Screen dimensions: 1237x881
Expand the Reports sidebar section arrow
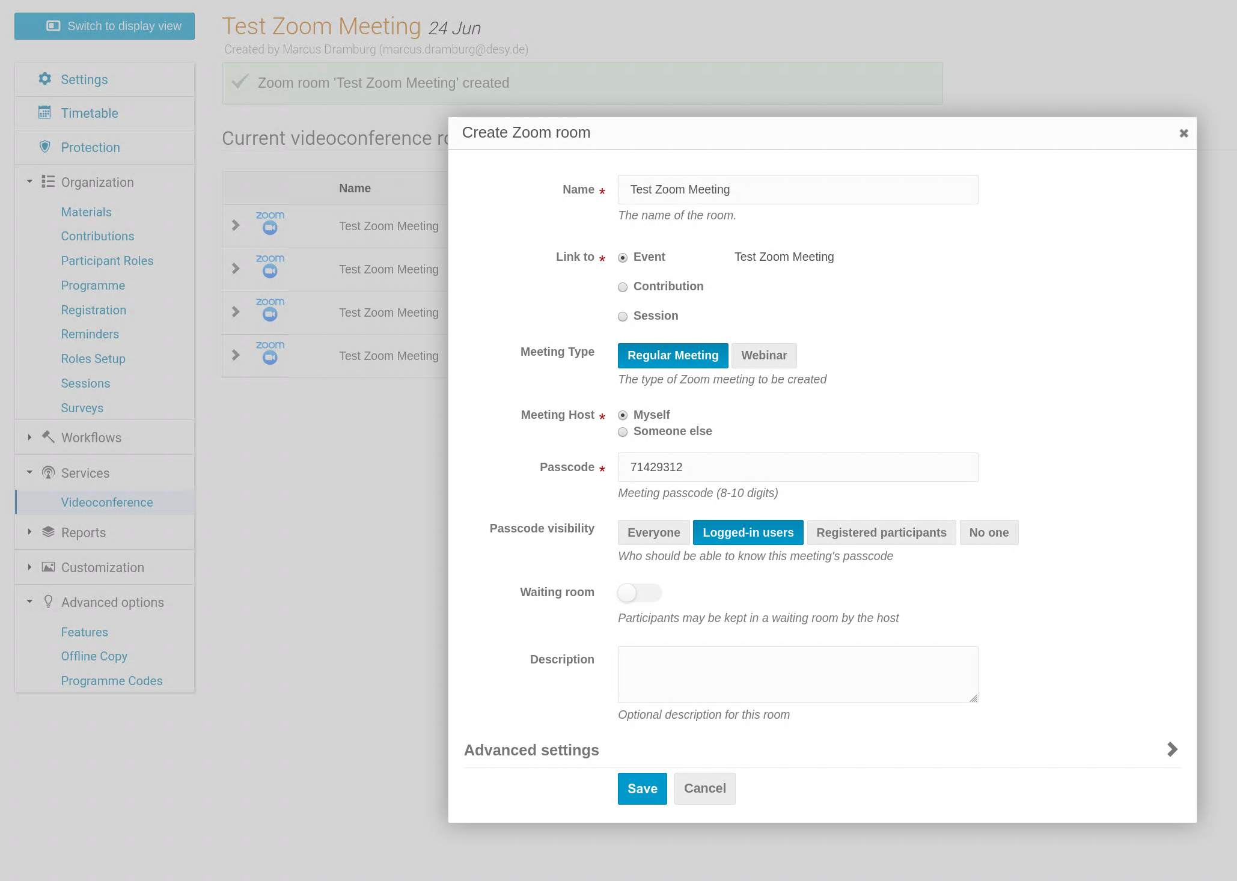[29, 532]
